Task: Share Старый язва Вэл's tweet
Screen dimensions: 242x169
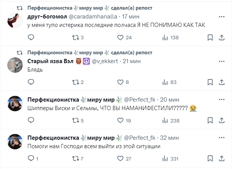Action: (222, 82)
